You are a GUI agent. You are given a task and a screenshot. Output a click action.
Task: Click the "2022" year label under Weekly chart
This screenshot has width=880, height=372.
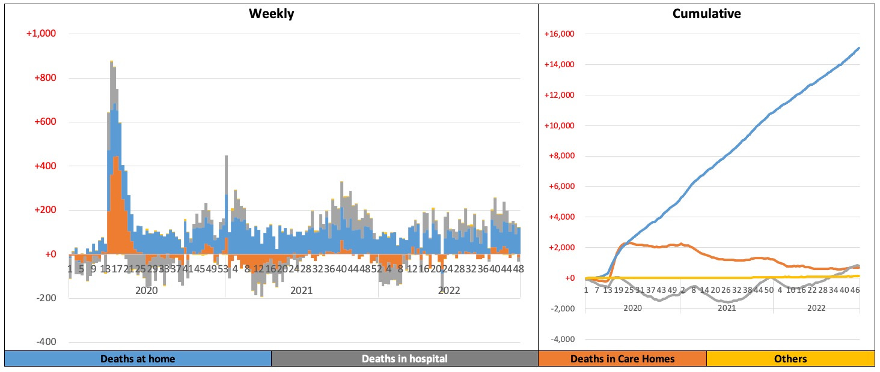(449, 290)
